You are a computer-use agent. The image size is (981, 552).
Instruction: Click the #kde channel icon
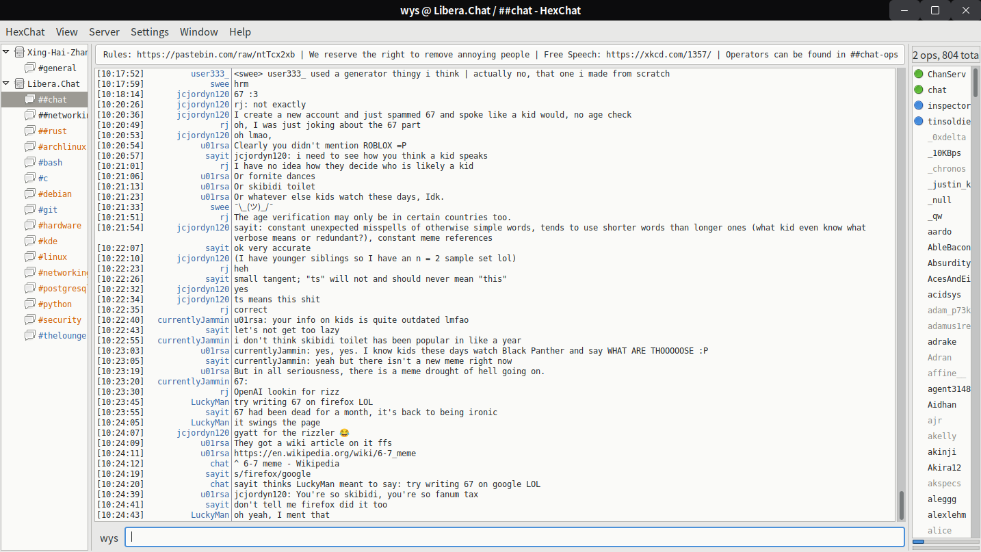click(30, 241)
